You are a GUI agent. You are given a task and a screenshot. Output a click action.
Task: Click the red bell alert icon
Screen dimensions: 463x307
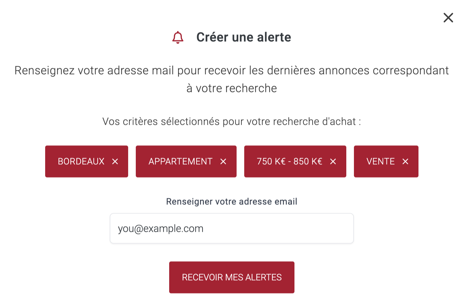178,37
